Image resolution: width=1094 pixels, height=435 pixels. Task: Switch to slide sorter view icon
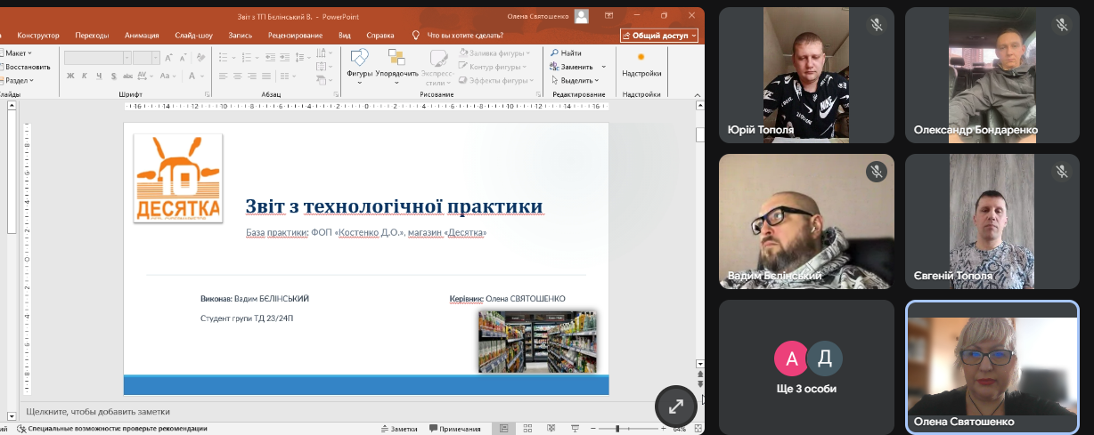pos(526,429)
